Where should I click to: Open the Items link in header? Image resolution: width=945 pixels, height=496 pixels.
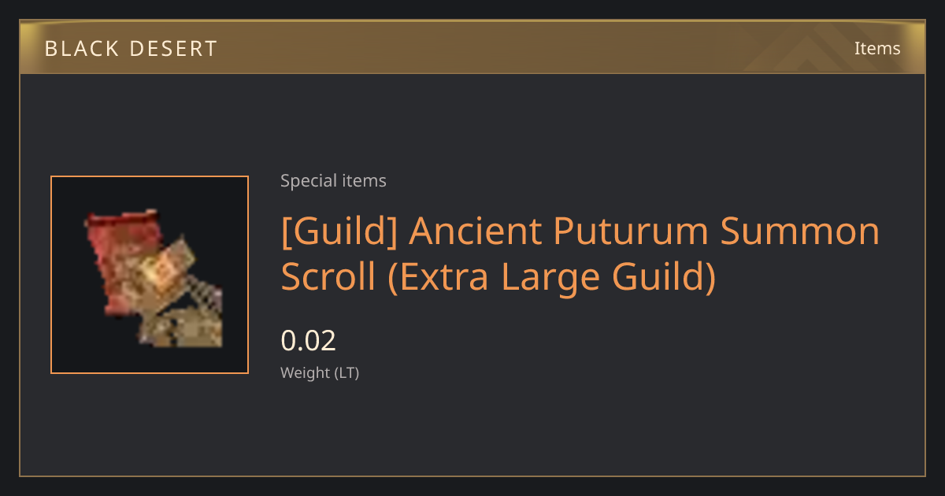[x=877, y=48]
